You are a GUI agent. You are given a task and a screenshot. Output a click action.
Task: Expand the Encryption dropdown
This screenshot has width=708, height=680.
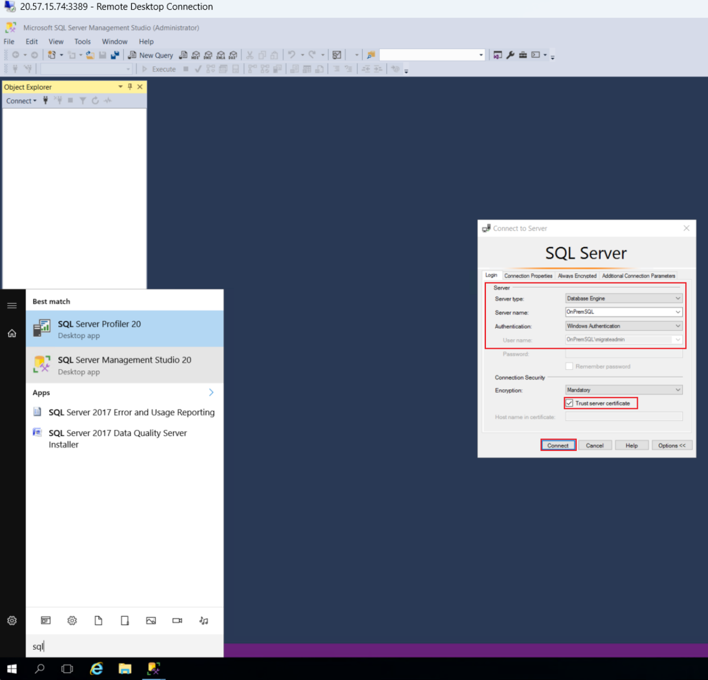coord(678,390)
